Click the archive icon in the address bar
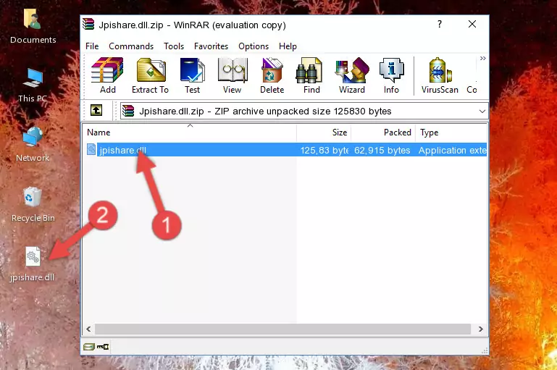The height and width of the screenshot is (370, 557). point(128,111)
